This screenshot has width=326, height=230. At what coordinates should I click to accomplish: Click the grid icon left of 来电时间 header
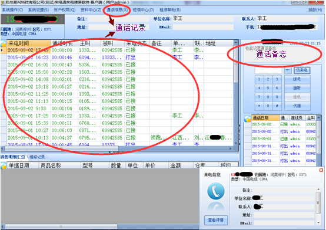coord(4,43)
